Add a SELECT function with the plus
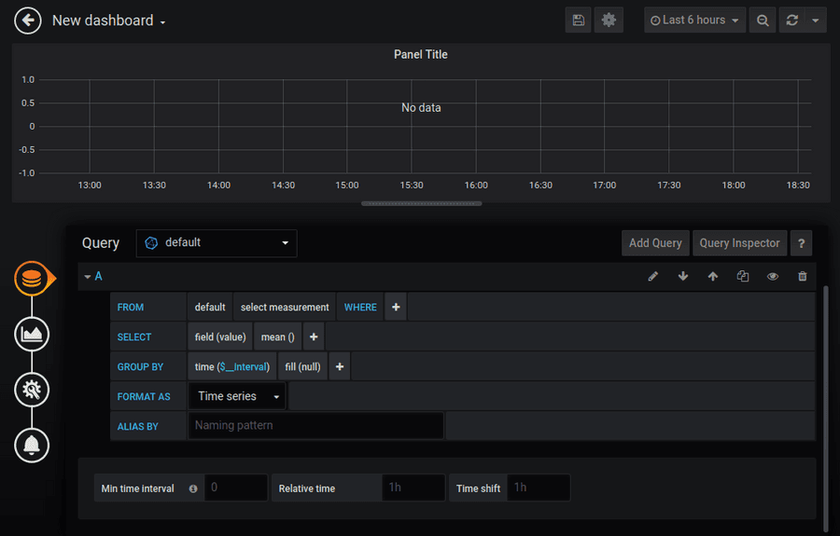This screenshot has width=840, height=536. coord(314,337)
